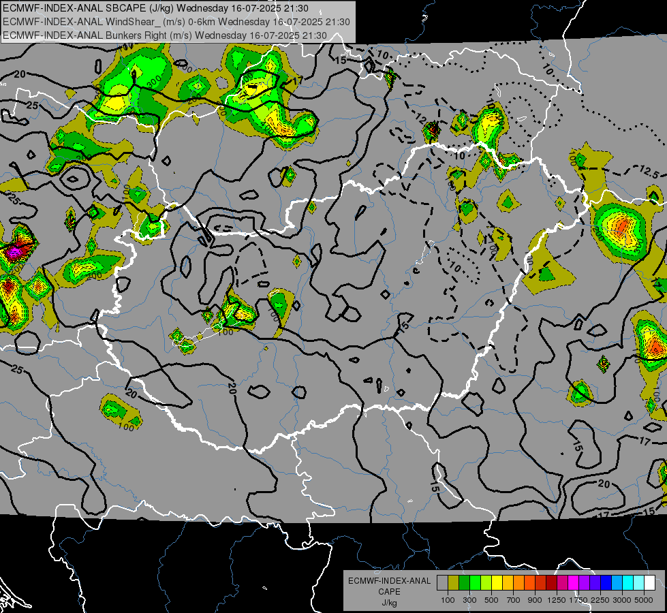The width and height of the screenshot is (667, 613).
Task: Select the bright magenta legend swatch
Action: point(574,582)
